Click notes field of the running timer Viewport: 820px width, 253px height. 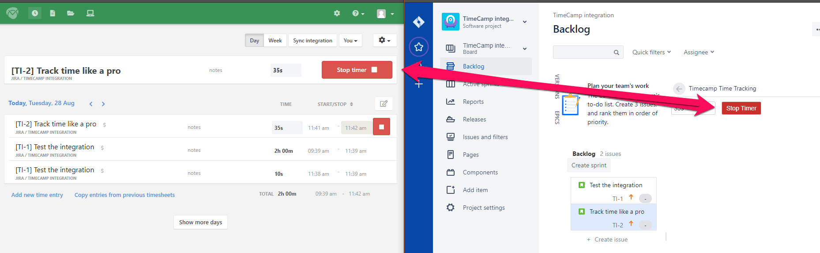point(216,70)
